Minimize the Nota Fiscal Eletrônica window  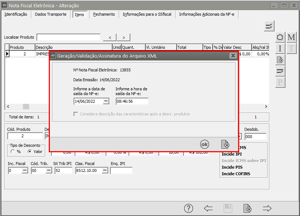point(274,5)
